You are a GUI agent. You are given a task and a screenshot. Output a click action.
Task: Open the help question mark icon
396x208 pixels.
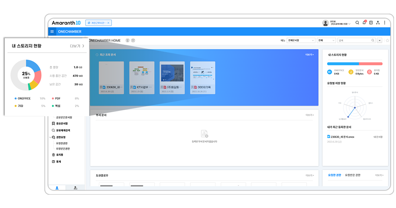[x=371, y=23]
